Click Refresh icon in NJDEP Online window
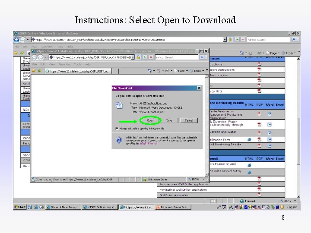 coord(237,39)
